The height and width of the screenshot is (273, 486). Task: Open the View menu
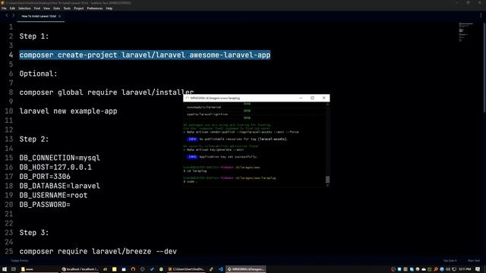(46, 8)
